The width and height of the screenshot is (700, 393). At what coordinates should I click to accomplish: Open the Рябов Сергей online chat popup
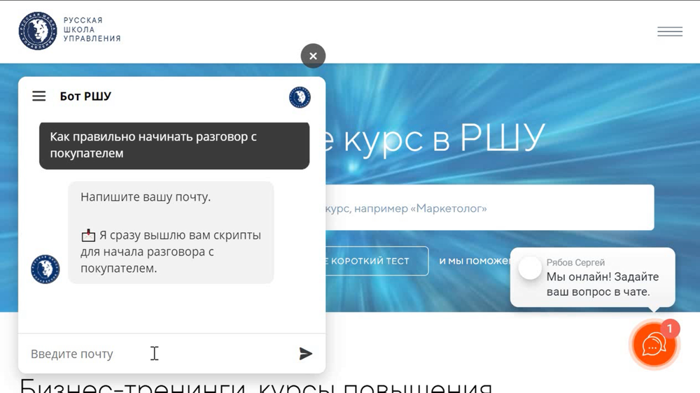(x=592, y=278)
